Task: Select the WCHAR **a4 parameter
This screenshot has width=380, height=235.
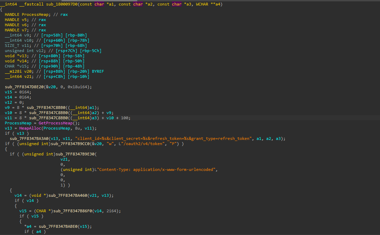Action: (x=209, y=4)
